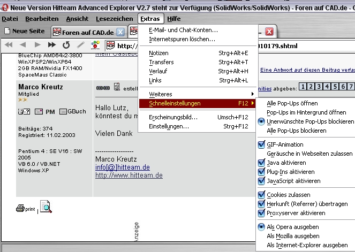Rate the post with 4 unities
The height and width of the screenshot is (252, 355).
327,87
